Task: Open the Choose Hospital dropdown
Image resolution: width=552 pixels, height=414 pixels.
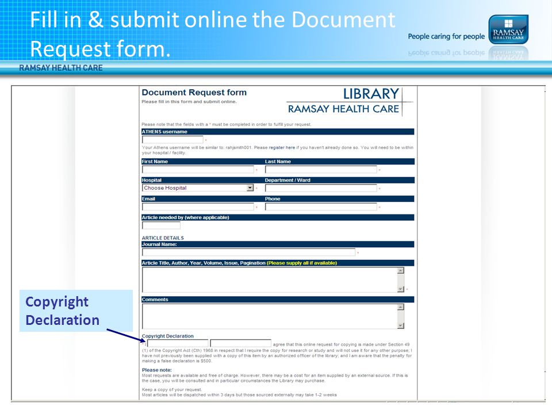Action: pos(198,188)
